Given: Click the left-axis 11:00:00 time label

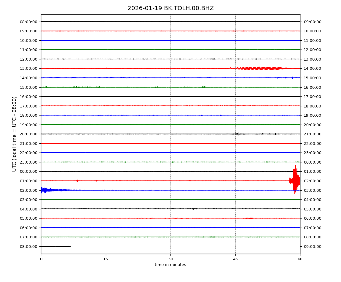Looking at the screenshot, I should point(29,50).
